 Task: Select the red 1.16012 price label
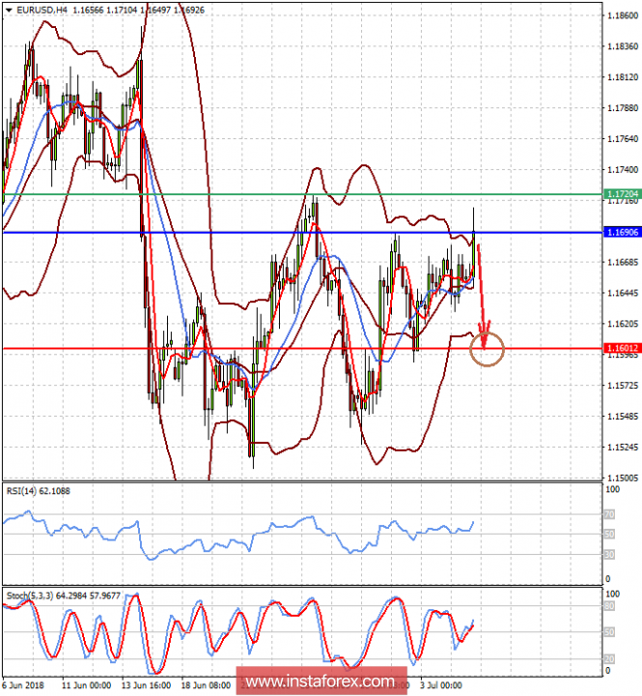click(623, 348)
